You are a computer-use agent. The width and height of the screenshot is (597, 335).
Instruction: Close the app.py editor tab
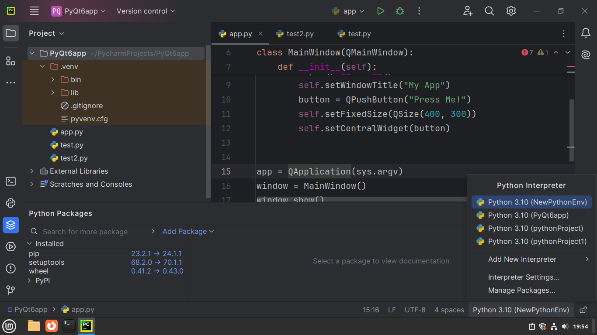click(260, 34)
